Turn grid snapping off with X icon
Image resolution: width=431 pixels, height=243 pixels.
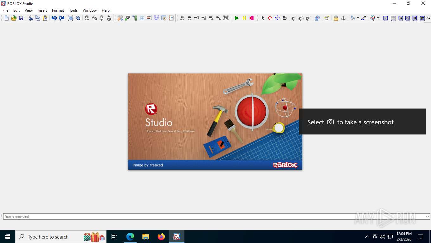(x=308, y=18)
